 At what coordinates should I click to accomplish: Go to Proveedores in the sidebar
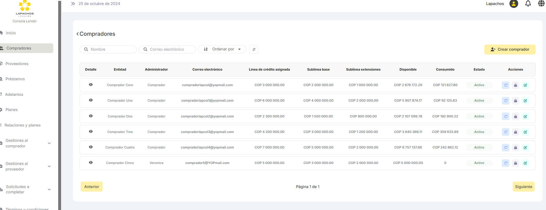click(17, 64)
